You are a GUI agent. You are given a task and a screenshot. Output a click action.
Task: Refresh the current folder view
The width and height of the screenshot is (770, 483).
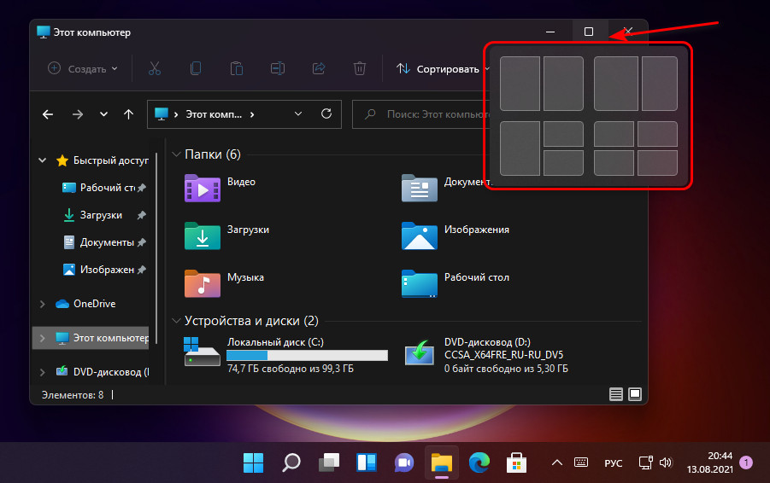click(326, 113)
